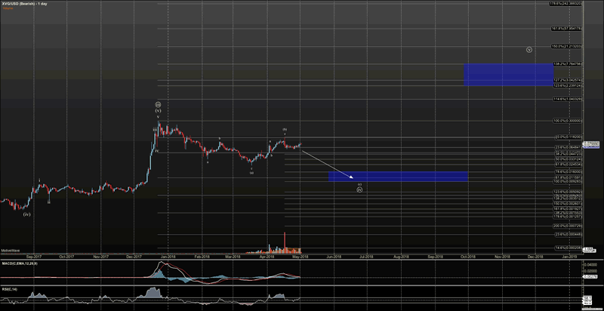Click the 123.6% (2.239124) Fibonacci label
604x311 pixels.
[x=567, y=85]
